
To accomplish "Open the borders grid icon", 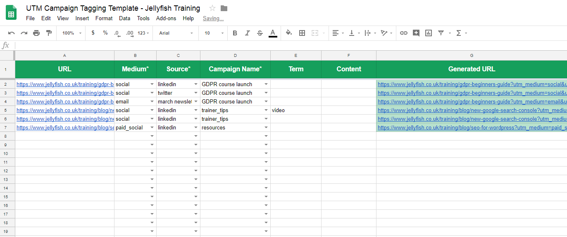I will [302, 33].
